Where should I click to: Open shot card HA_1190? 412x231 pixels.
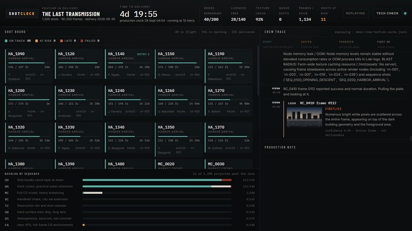click(228, 66)
